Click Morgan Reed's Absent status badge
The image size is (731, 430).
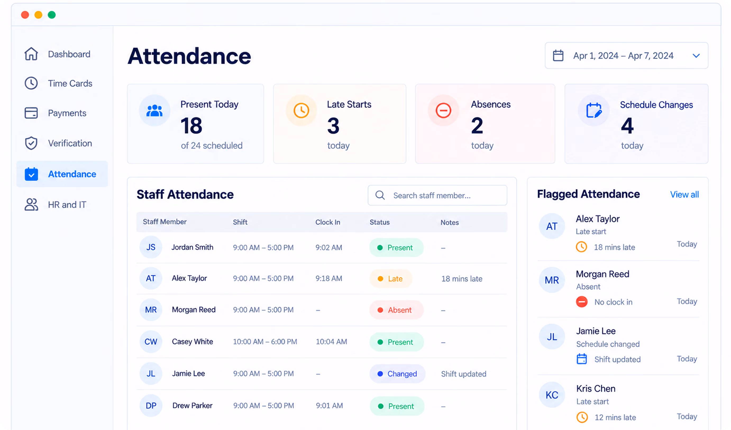coord(396,310)
